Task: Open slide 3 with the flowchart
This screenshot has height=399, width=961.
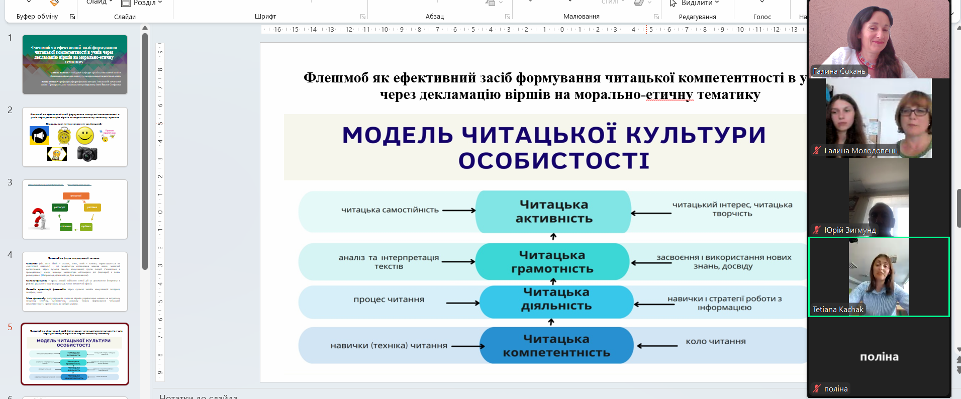Action: (x=75, y=209)
